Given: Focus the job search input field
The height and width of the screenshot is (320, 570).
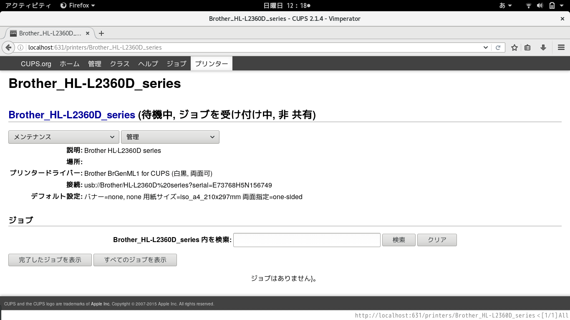Looking at the screenshot, I should pos(307,240).
